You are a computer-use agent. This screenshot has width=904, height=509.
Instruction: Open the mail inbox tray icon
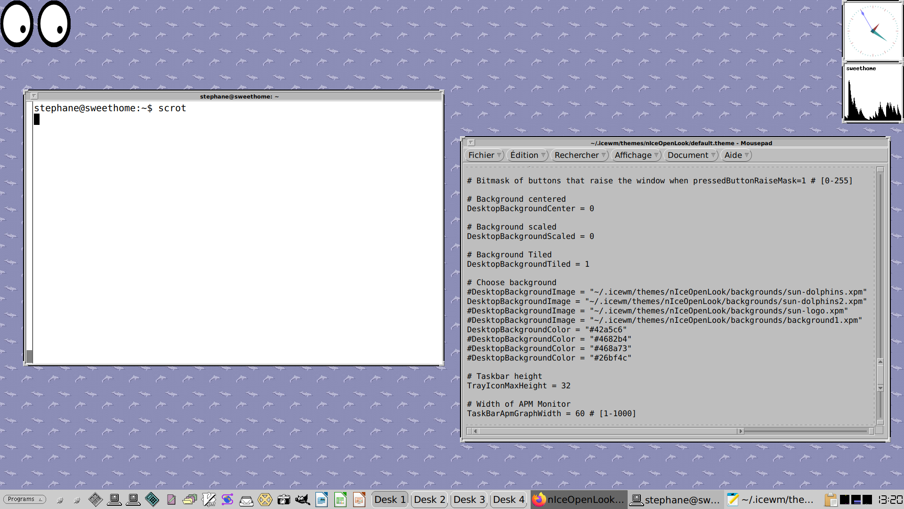246,501
